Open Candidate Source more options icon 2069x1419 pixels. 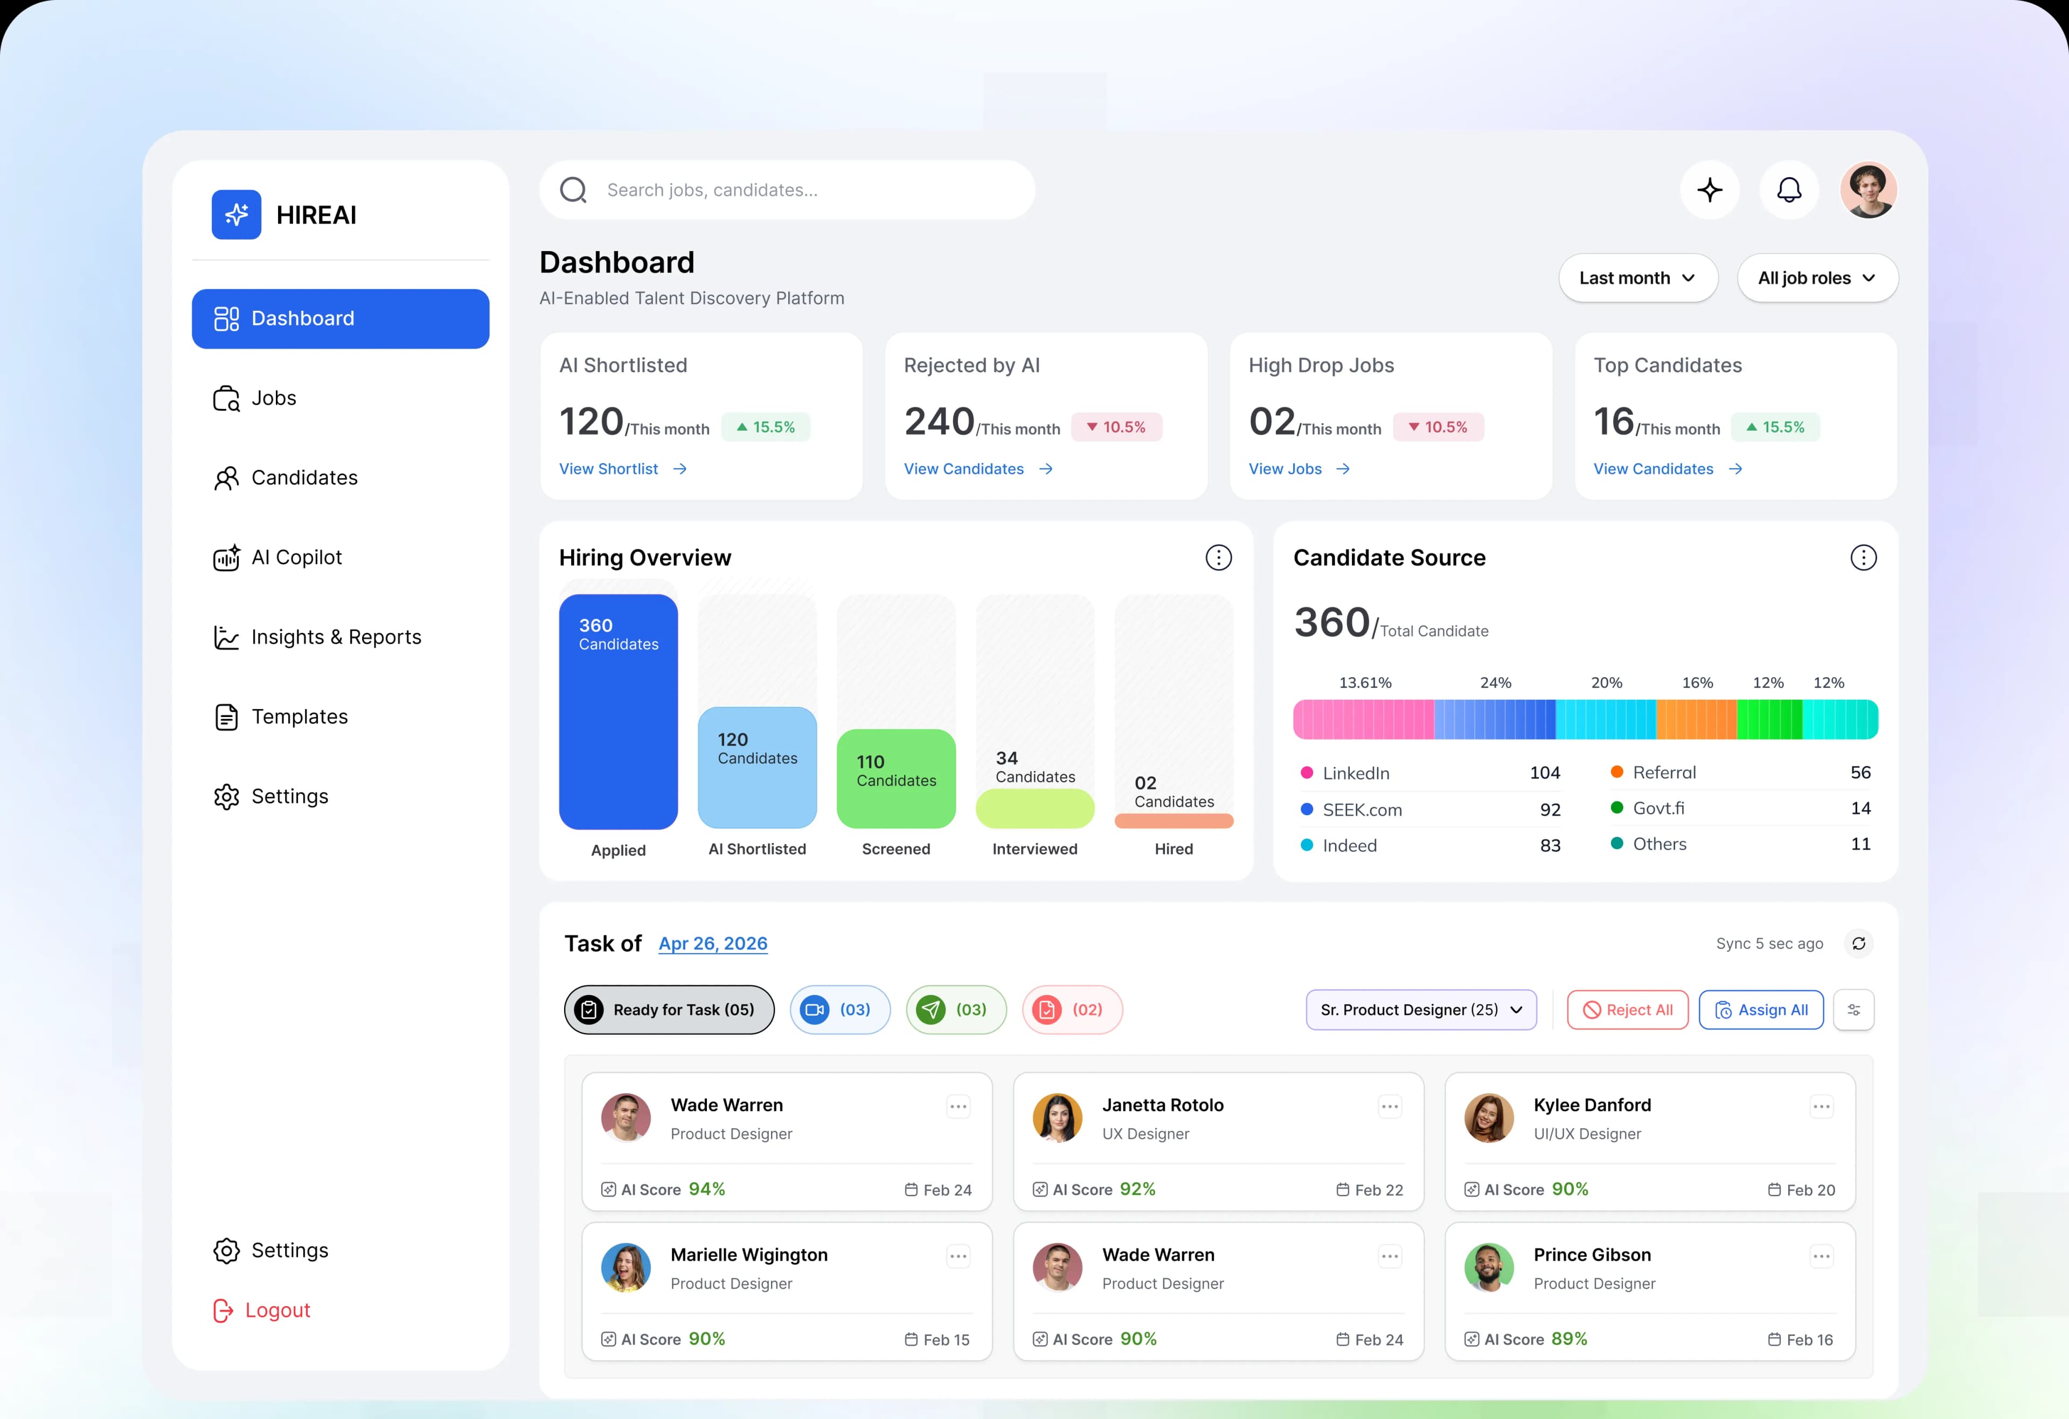1863,557
